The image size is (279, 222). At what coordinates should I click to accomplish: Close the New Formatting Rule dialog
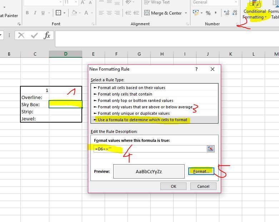[213, 69]
